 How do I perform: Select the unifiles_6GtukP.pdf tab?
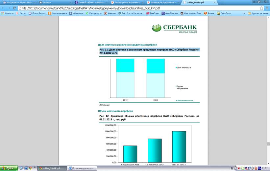[198, 3]
